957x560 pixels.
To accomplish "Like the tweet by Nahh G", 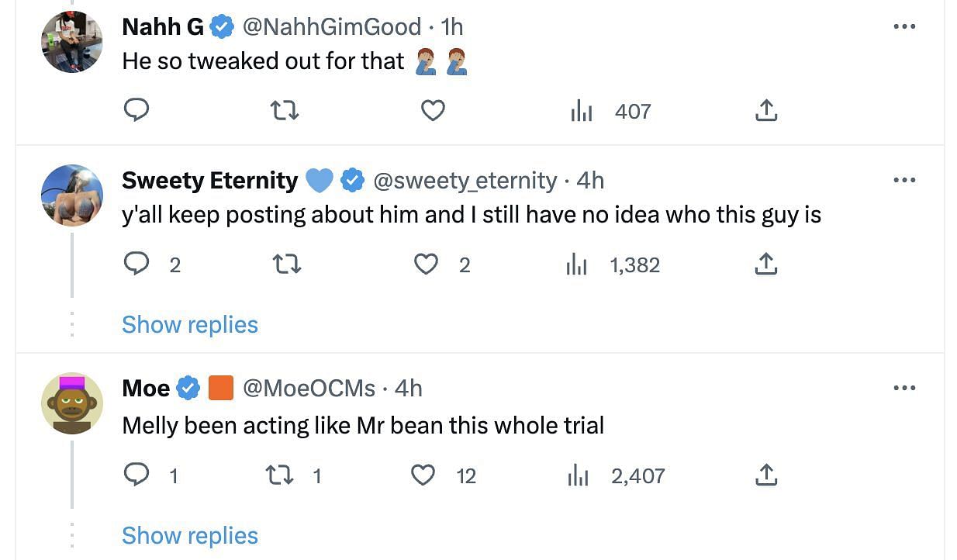I will 433,111.
